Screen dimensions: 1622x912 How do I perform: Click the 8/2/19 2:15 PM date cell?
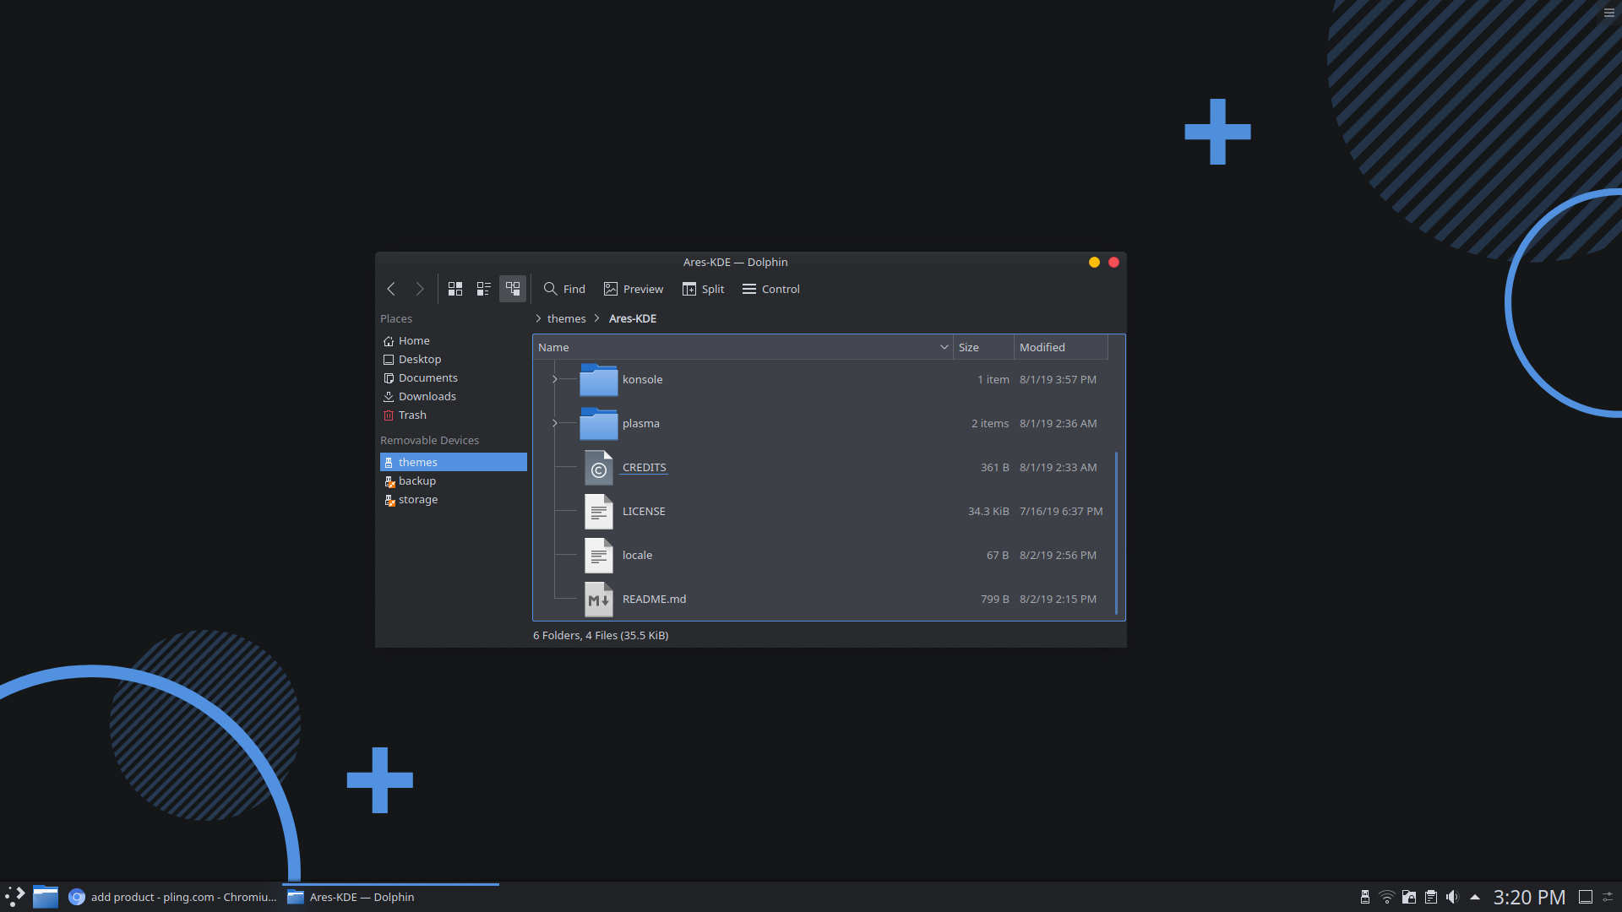(1058, 599)
